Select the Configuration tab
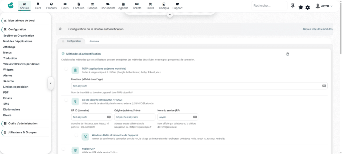The height and width of the screenshot is (154, 342). pos(71,41)
